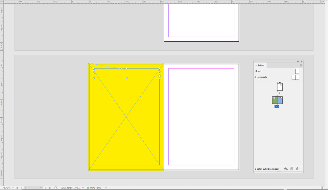Click the 'Ohne Fehler' preflight status
This screenshot has height=190, width=328.
pyautogui.click(x=96, y=188)
